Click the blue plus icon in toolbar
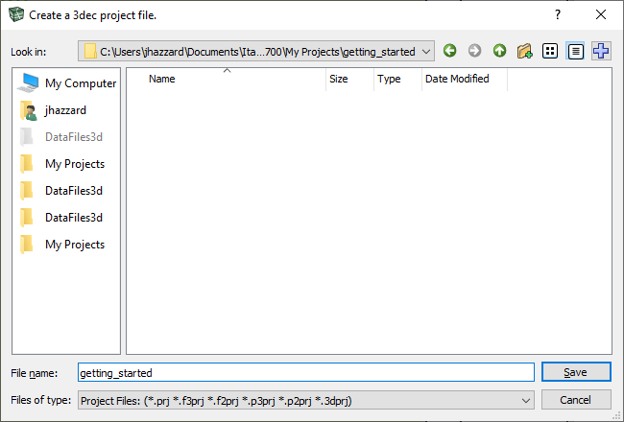624x422 pixels. pyautogui.click(x=601, y=51)
